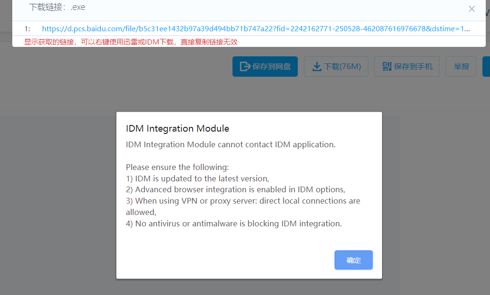The height and width of the screenshot is (295, 490).
Task: Click the red hint text about 迅雷 or IDM
Action: tap(131, 42)
